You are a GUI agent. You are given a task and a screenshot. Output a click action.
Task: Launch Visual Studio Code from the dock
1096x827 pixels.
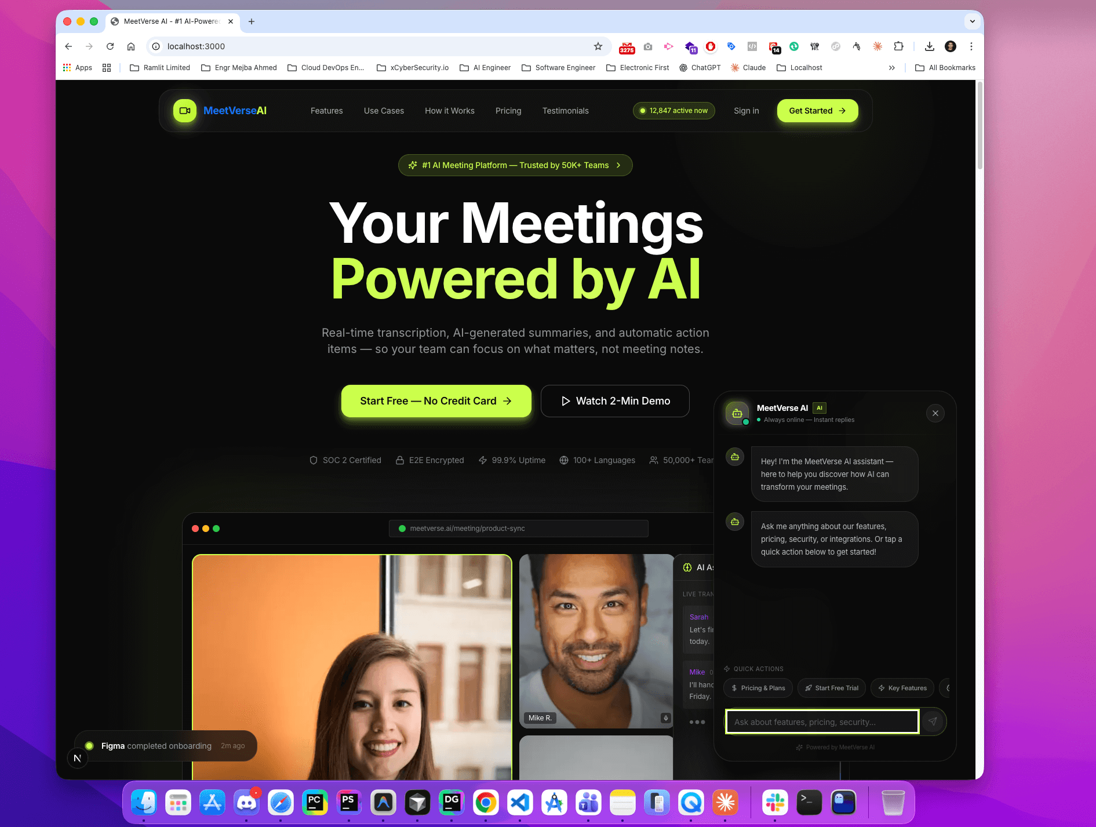520,802
